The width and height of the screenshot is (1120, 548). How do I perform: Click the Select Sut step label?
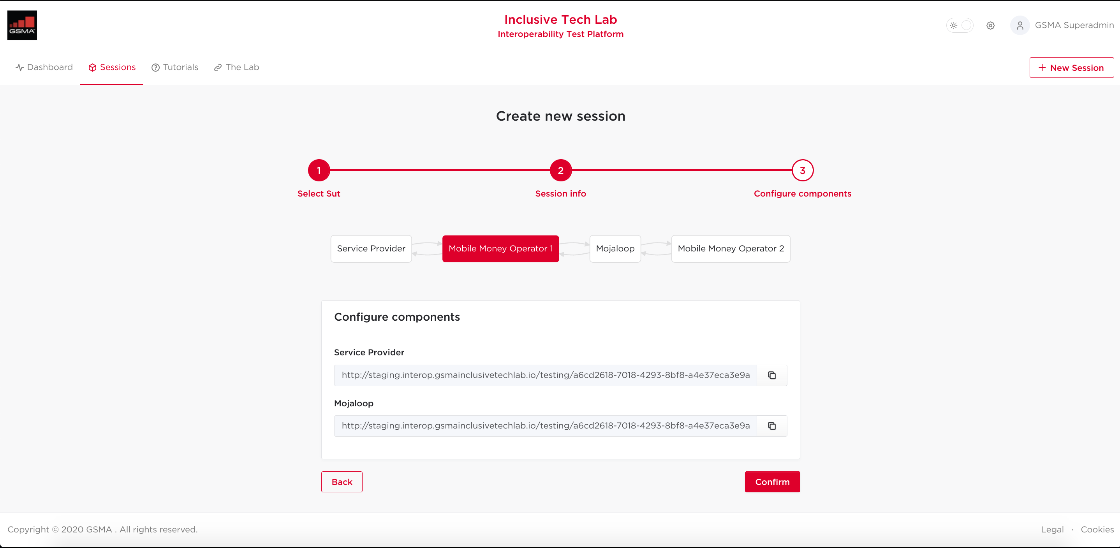click(x=319, y=193)
